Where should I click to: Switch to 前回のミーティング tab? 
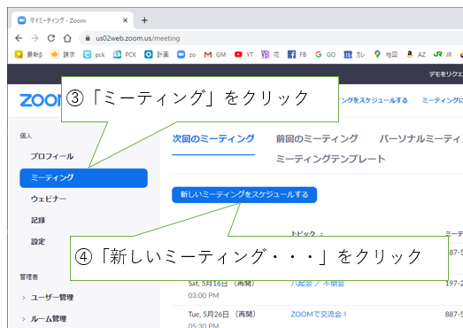[x=317, y=138]
